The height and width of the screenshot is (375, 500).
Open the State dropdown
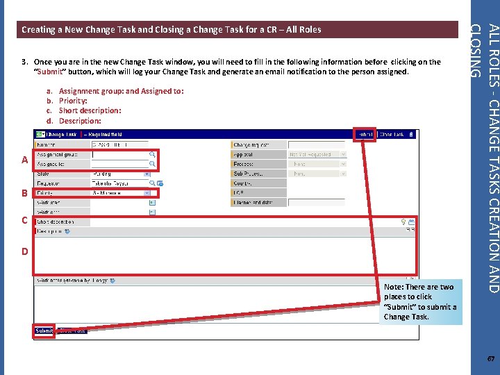coord(147,174)
